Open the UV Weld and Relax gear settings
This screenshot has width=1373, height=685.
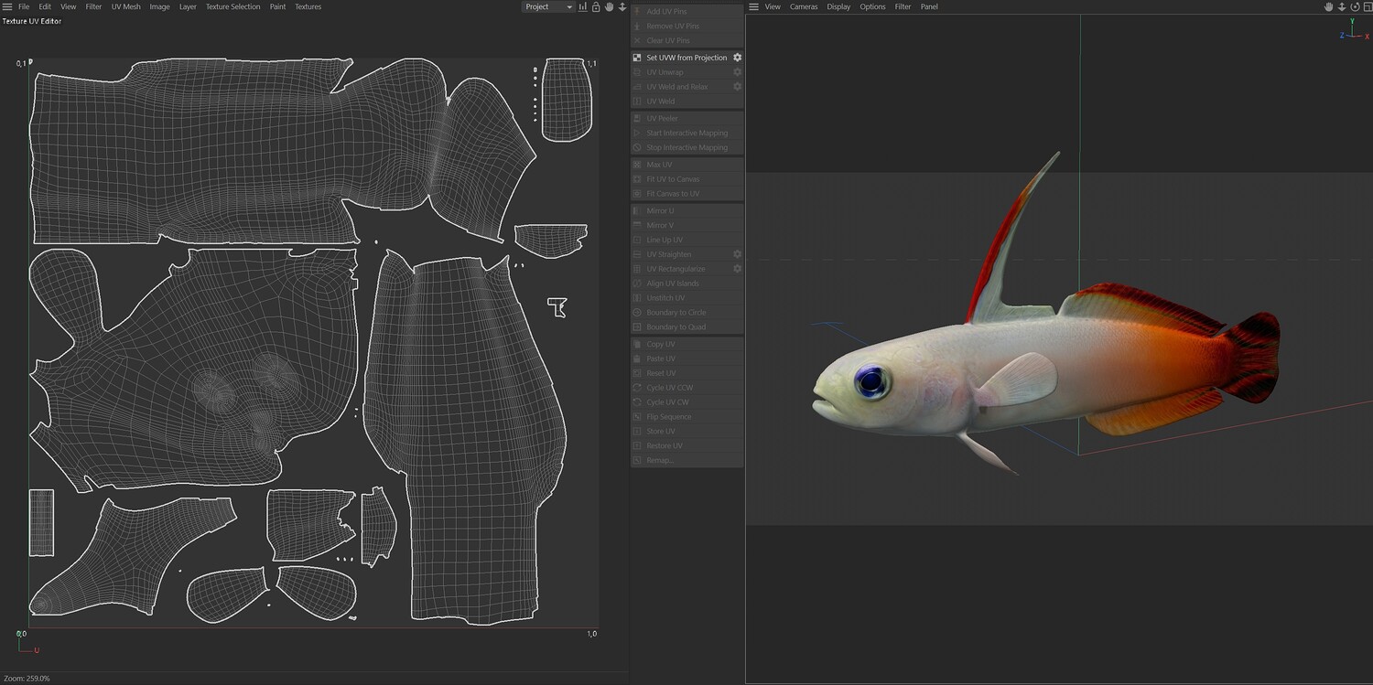[737, 87]
